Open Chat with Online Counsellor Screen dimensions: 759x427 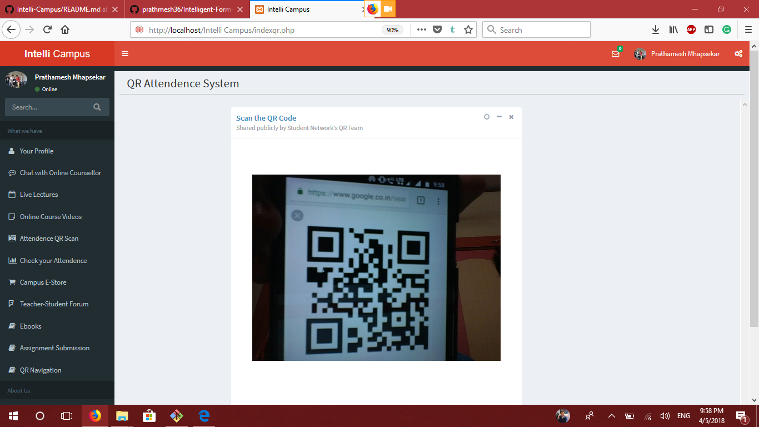tap(57, 173)
